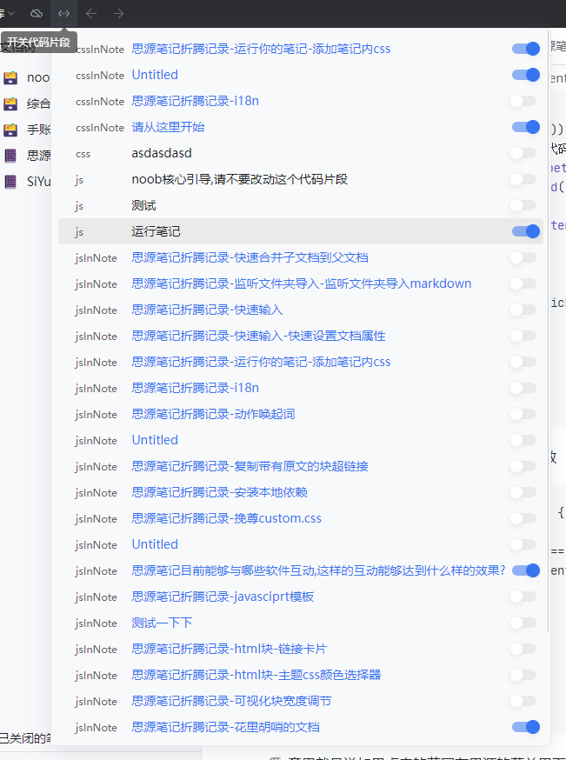Open link 思源笔记折腾记录-快速合并子文档到父文档
The width and height of the screenshot is (566, 760).
(x=250, y=257)
